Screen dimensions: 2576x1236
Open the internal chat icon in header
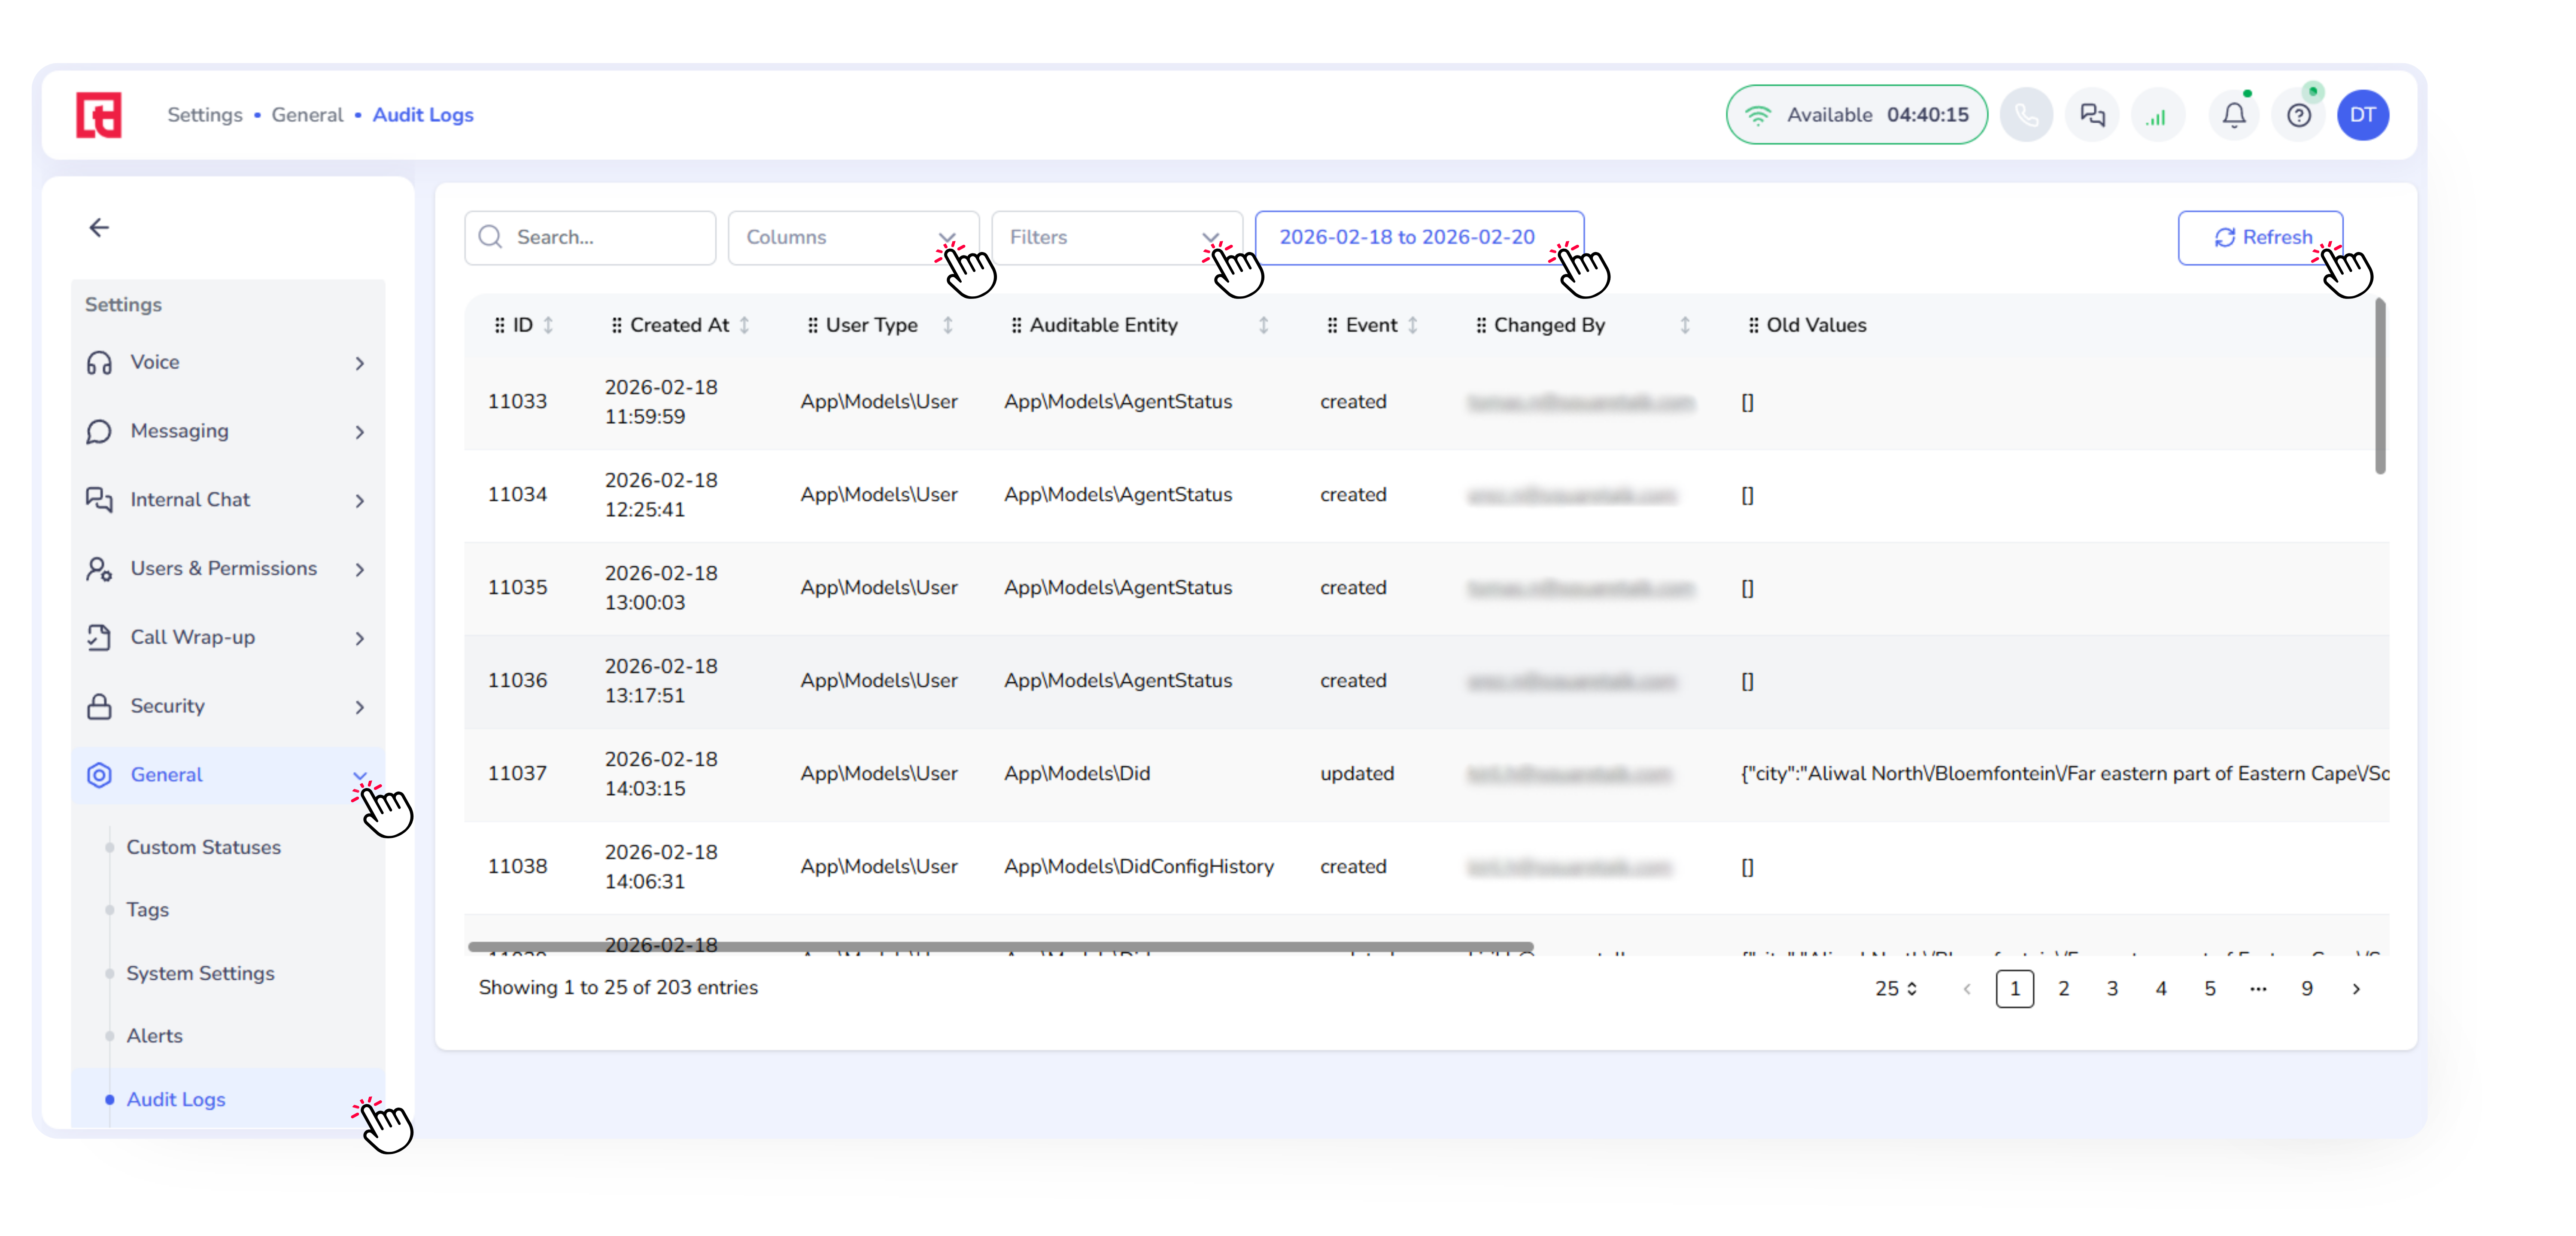pyautogui.click(x=2092, y=115)
